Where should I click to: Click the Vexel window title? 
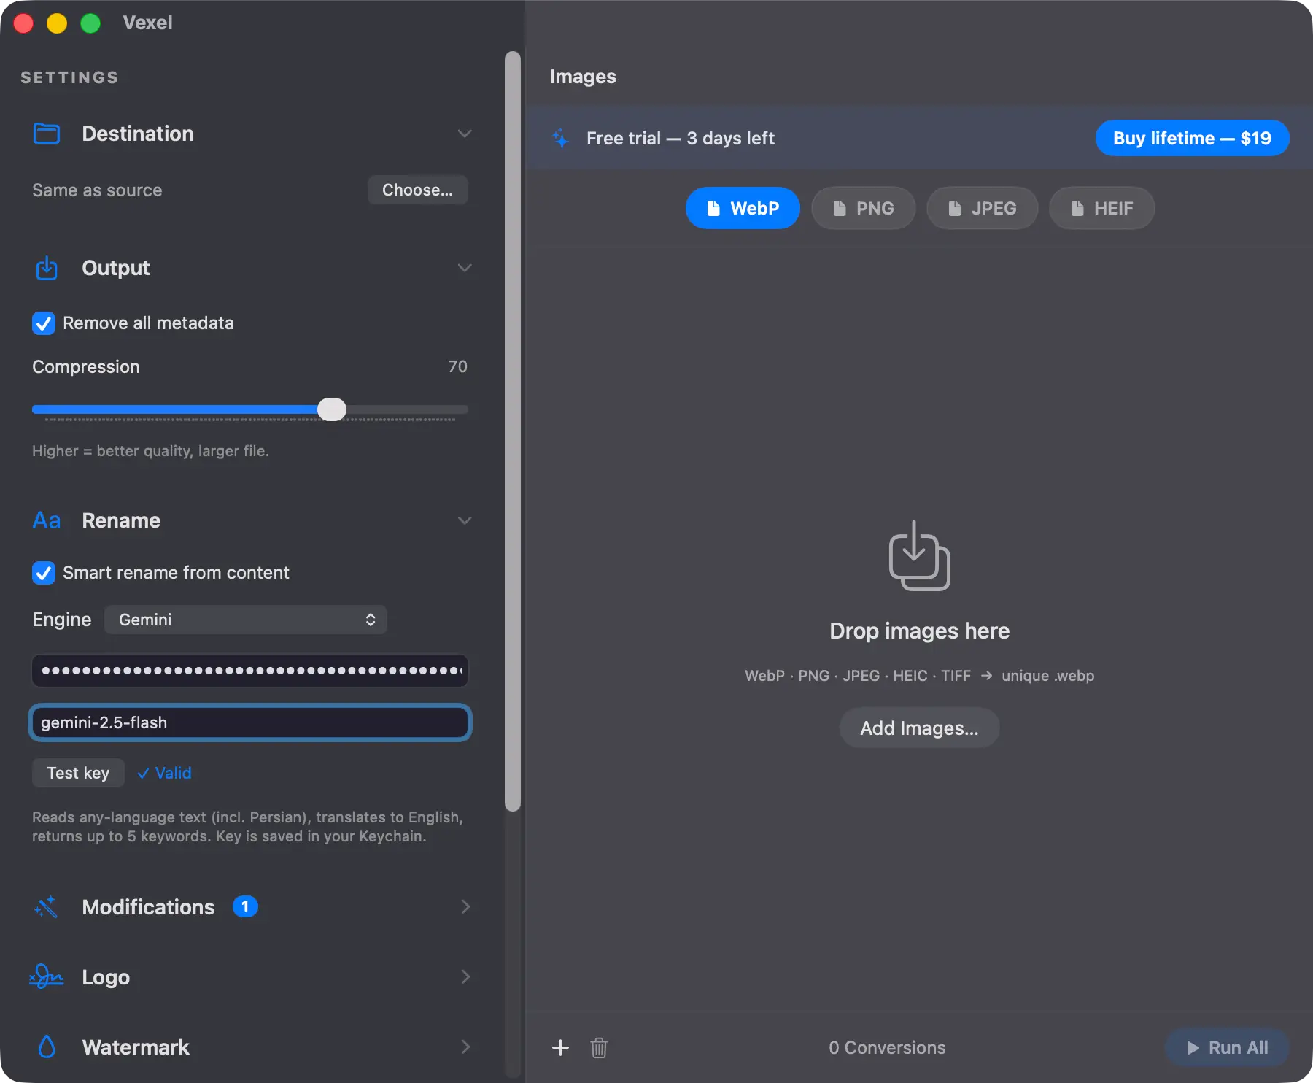coord(147,23)
